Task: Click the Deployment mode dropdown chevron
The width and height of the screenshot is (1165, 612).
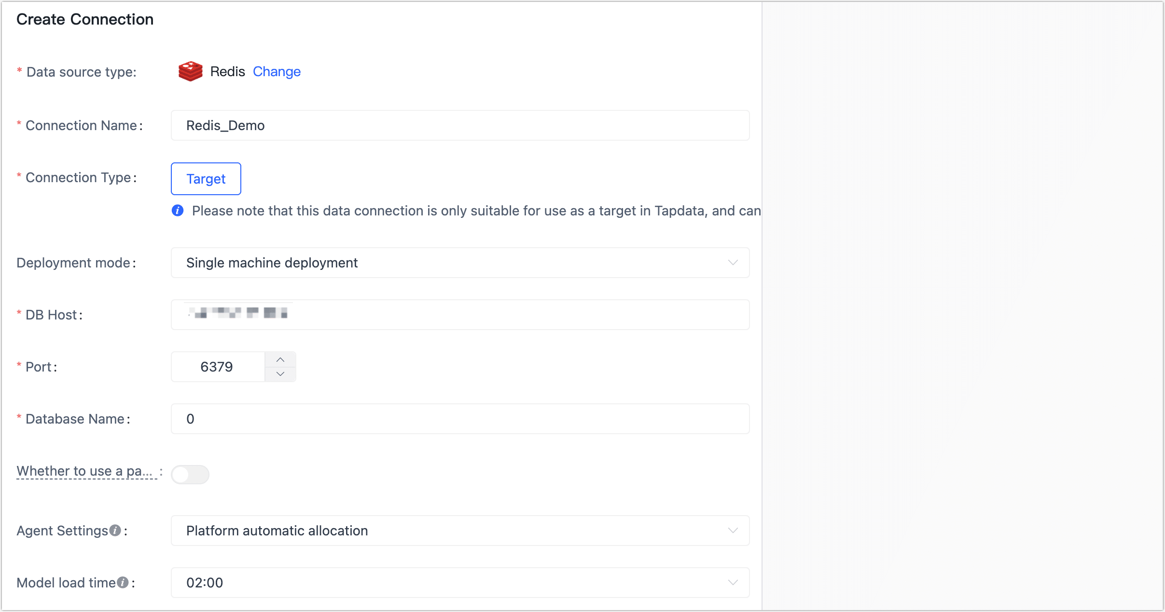Action: [733, 263]
